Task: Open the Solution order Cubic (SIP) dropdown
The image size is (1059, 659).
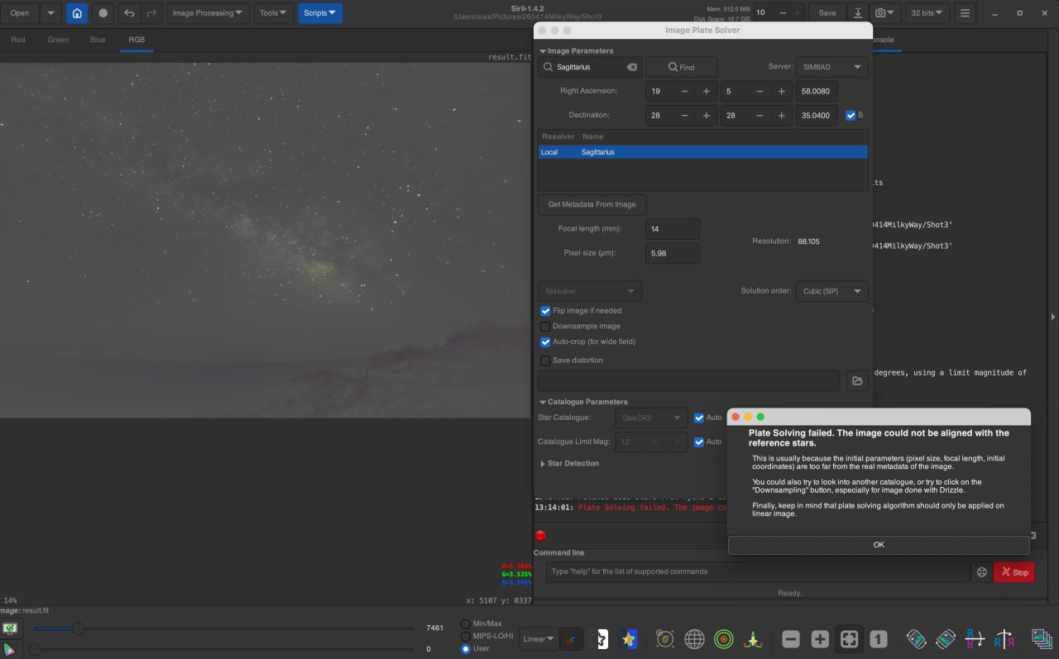Action: 831,291
